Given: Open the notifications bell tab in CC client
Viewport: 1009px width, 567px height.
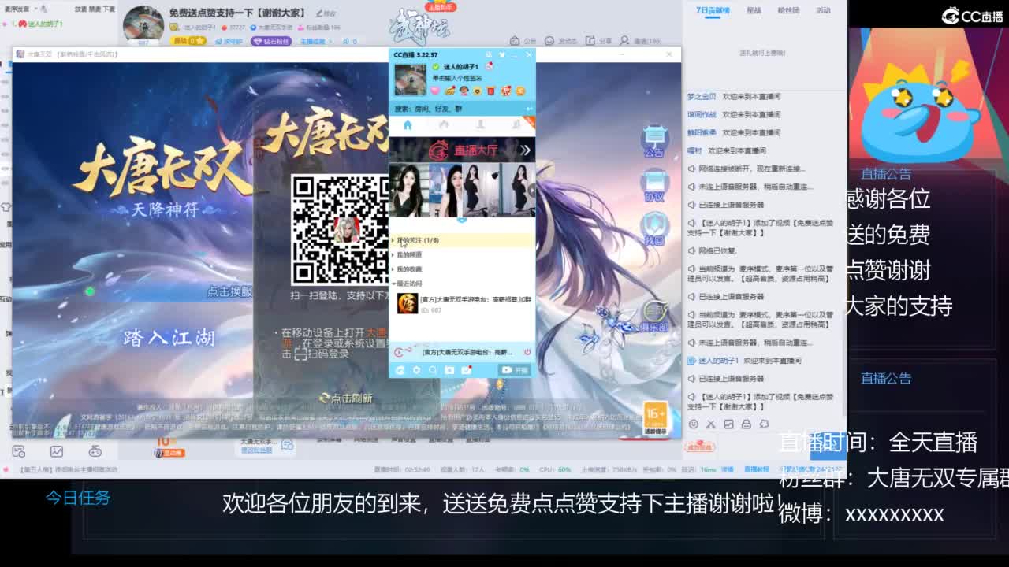Looking at the screenshot, I should pyautogui.click(x=516, y=125).
